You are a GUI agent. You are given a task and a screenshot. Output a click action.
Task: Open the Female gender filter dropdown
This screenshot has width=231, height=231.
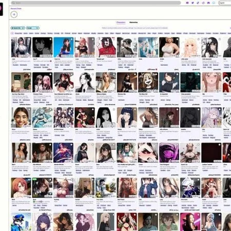click(33, 28)
